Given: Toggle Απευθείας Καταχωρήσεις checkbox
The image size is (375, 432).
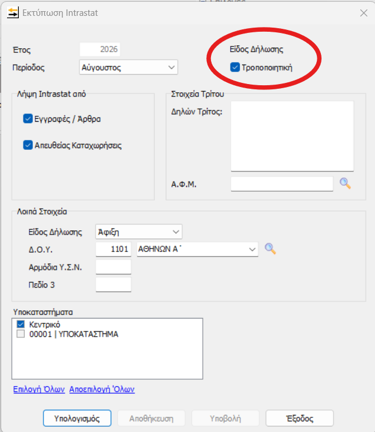Looking at the screenshot, I should 28,145.
